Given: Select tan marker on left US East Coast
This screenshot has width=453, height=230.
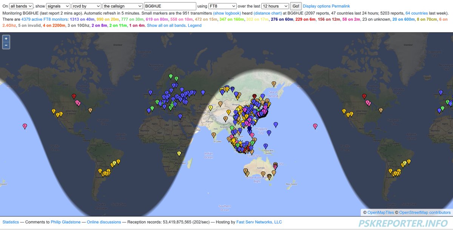Looking at the screenshot, I should click(90, 110).
